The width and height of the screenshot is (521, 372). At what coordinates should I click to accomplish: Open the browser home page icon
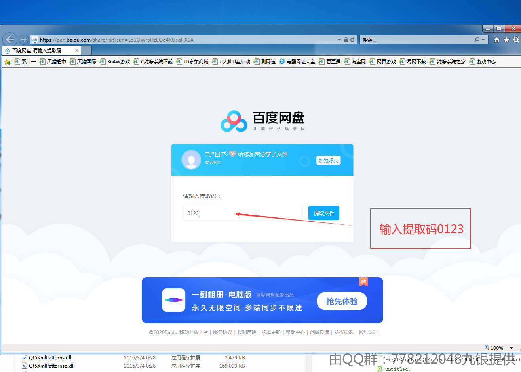497,40
